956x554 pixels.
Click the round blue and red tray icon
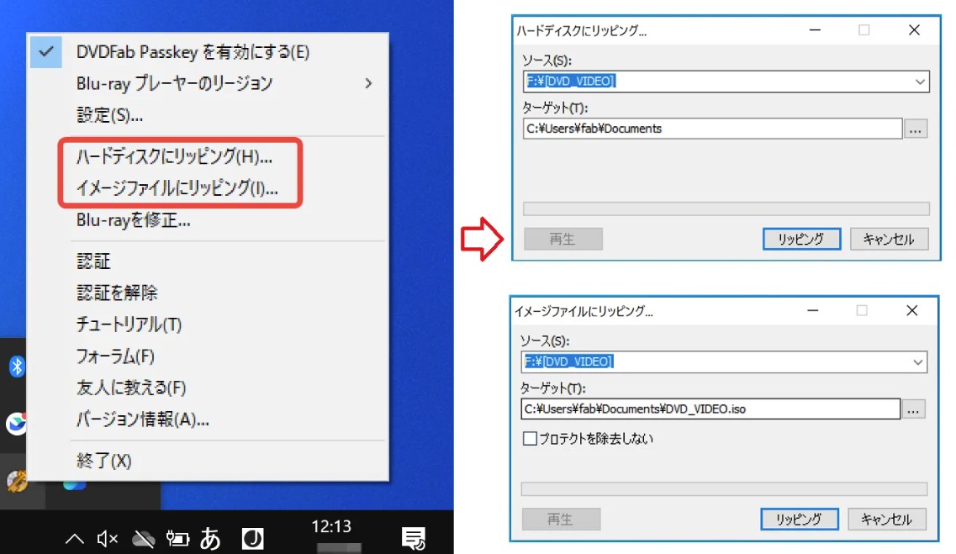[x=17, y=423]
